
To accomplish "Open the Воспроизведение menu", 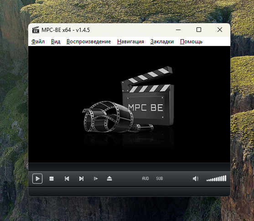I will click(88, 41).
